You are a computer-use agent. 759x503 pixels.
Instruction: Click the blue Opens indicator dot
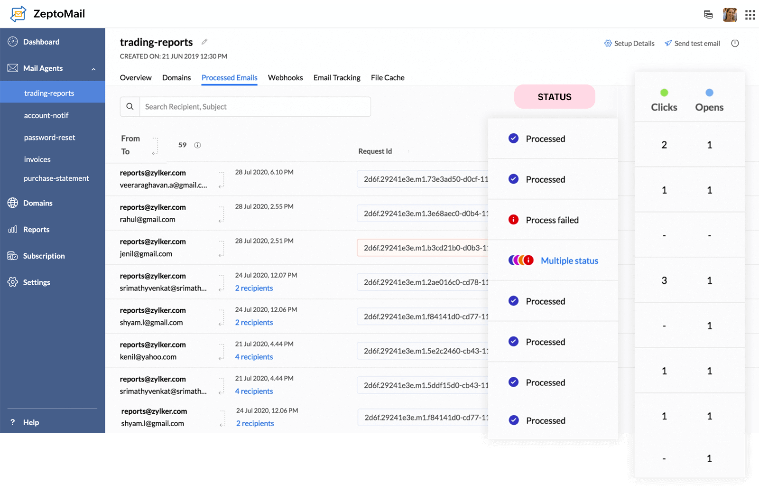coord(709,93)
